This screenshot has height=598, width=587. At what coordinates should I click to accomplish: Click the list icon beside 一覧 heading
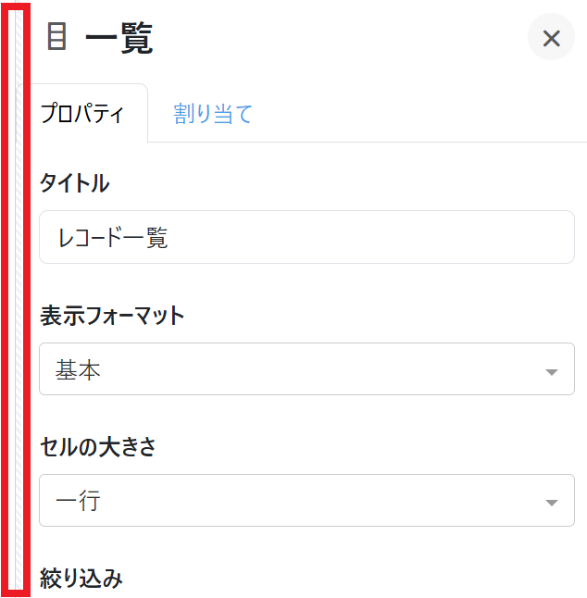[57, 37]
